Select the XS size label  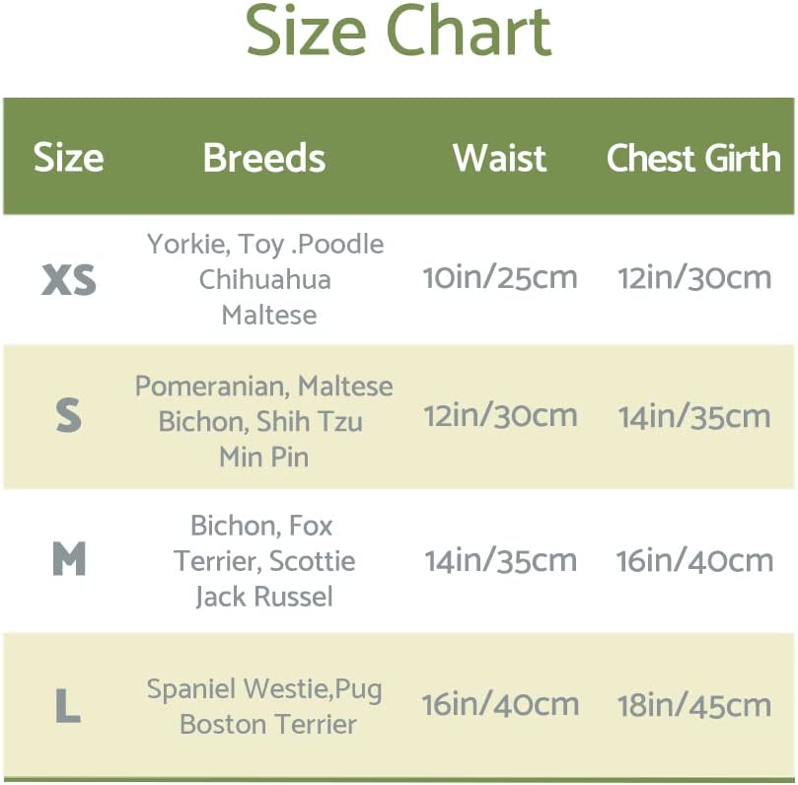pos(69,281)
